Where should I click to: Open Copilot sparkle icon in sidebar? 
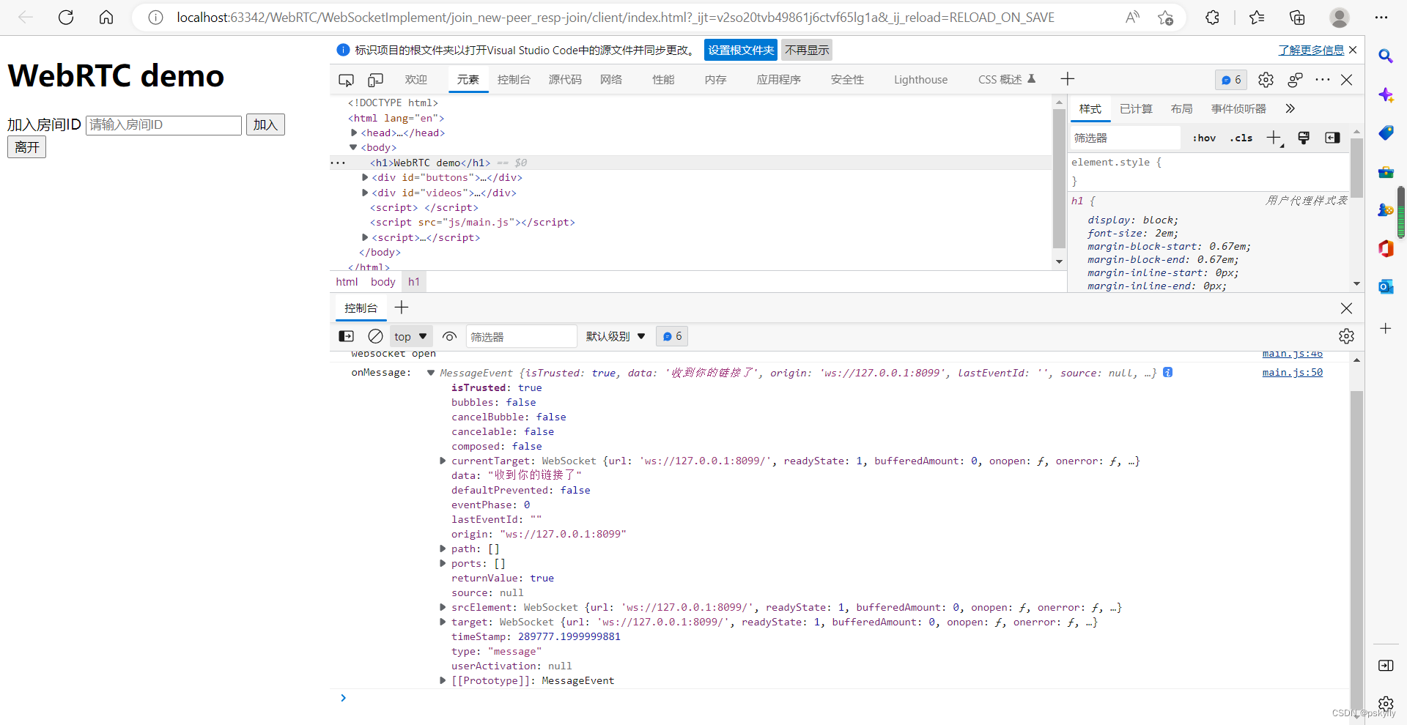pyautogui.click(x=1385, y=94)
